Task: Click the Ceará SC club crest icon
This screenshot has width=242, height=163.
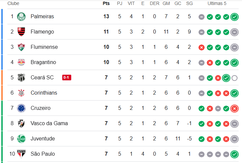Action: [21, 78]
